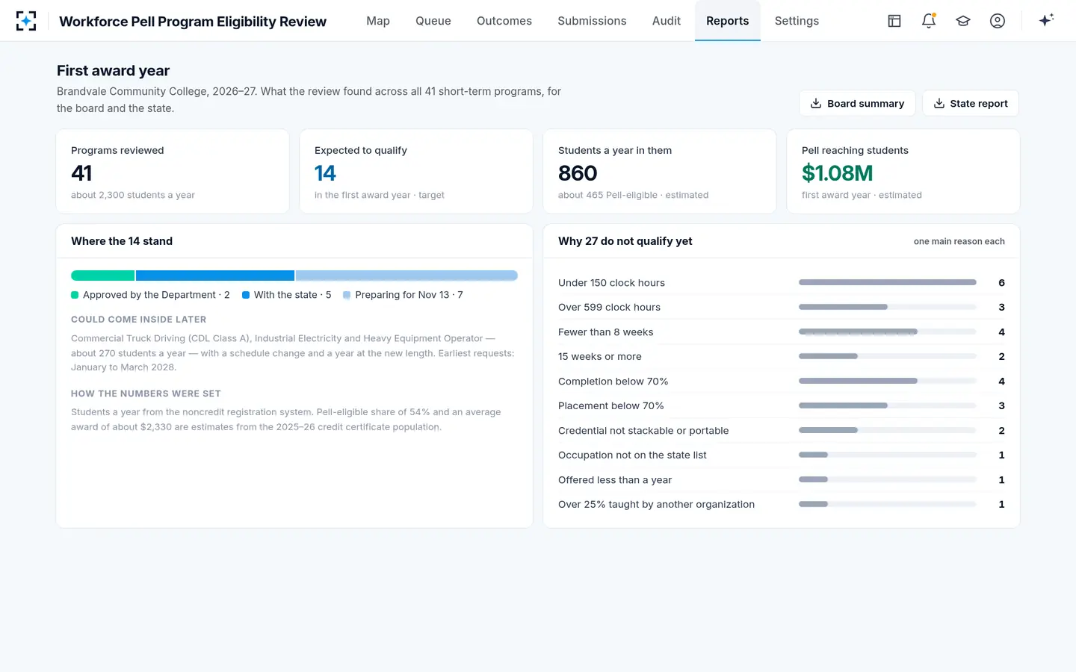Open the Audit tab
The width and height of the screenshot is (1076, 672).
pyautogui.click(x=667, y=21)
